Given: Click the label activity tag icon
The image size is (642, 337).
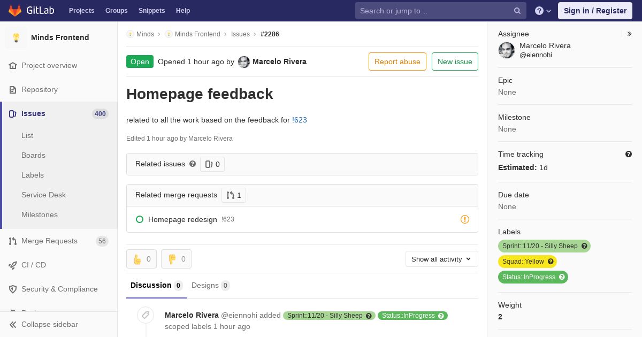Looking at the screenshot, I should (x=146, y=316).
